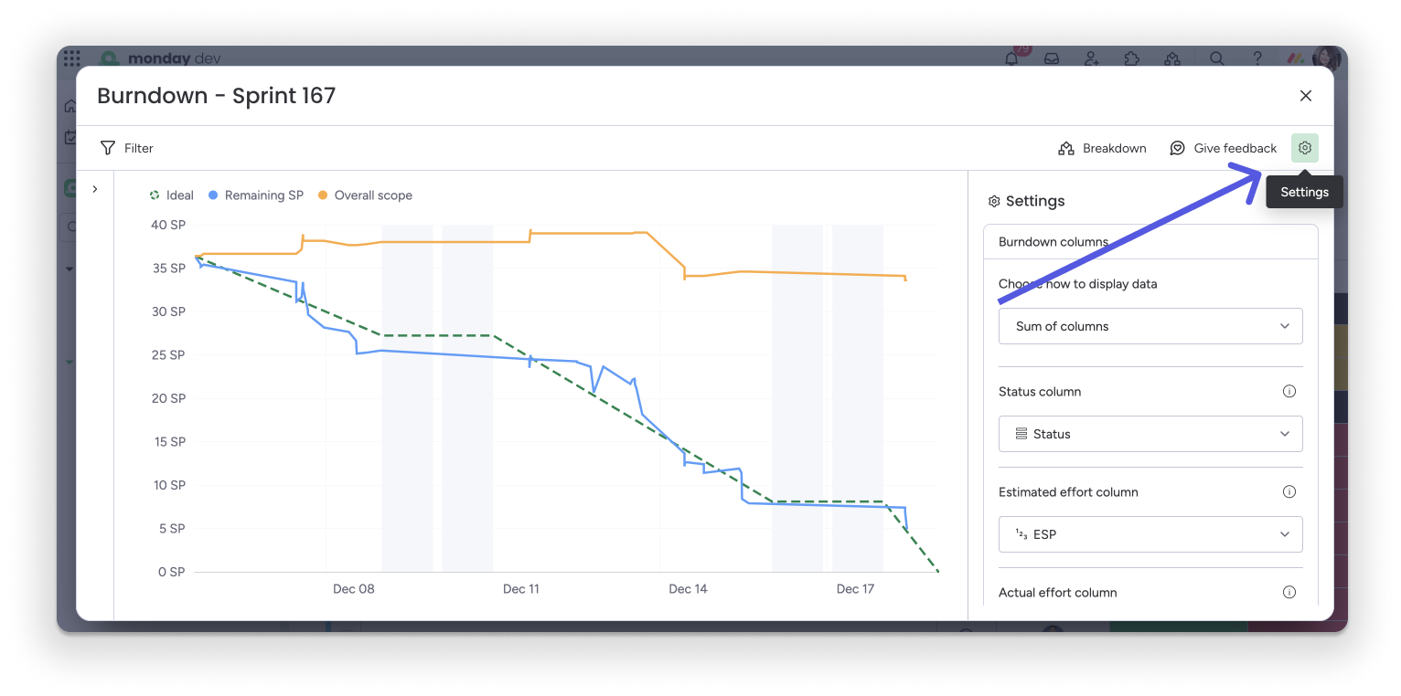The width and height of the screenshot is (1401, 696).
Task: Toggle the Remaining SP series visibility
Action: coord(255,195)
